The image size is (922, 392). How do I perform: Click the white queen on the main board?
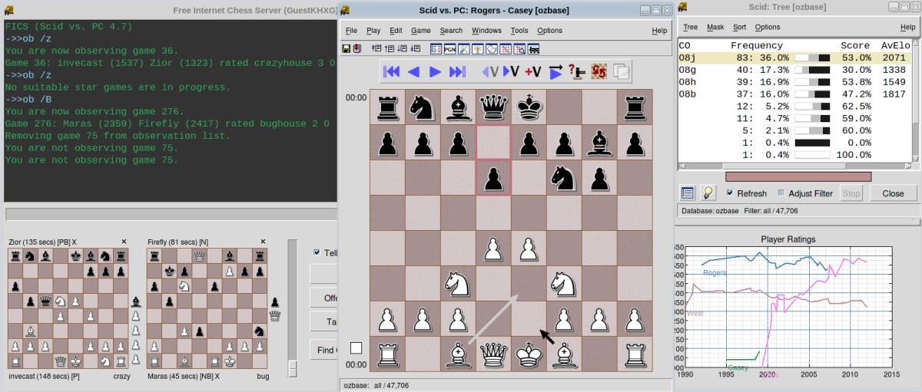click(493, 354)
